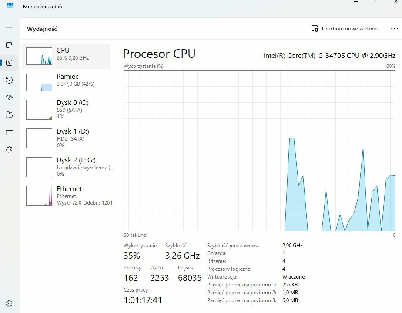Screen dimensions: 402x313
Task: Open the App history page icon
Action: point(9,80)
